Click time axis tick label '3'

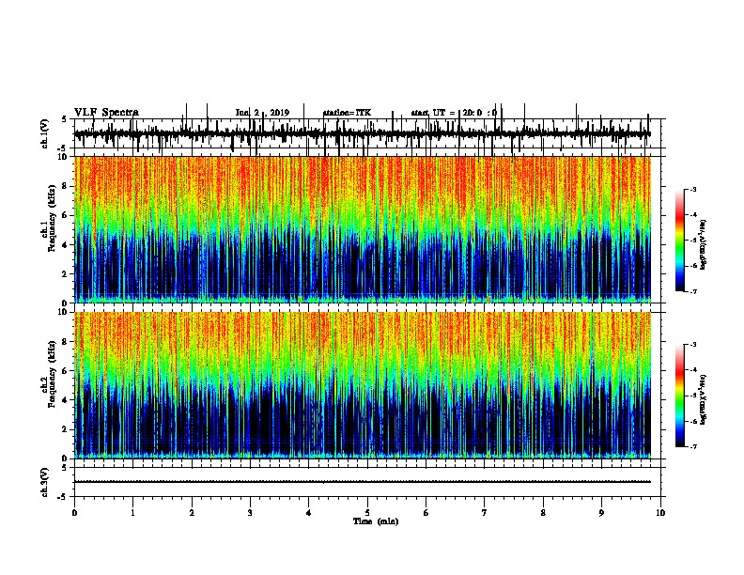point(250,512)
